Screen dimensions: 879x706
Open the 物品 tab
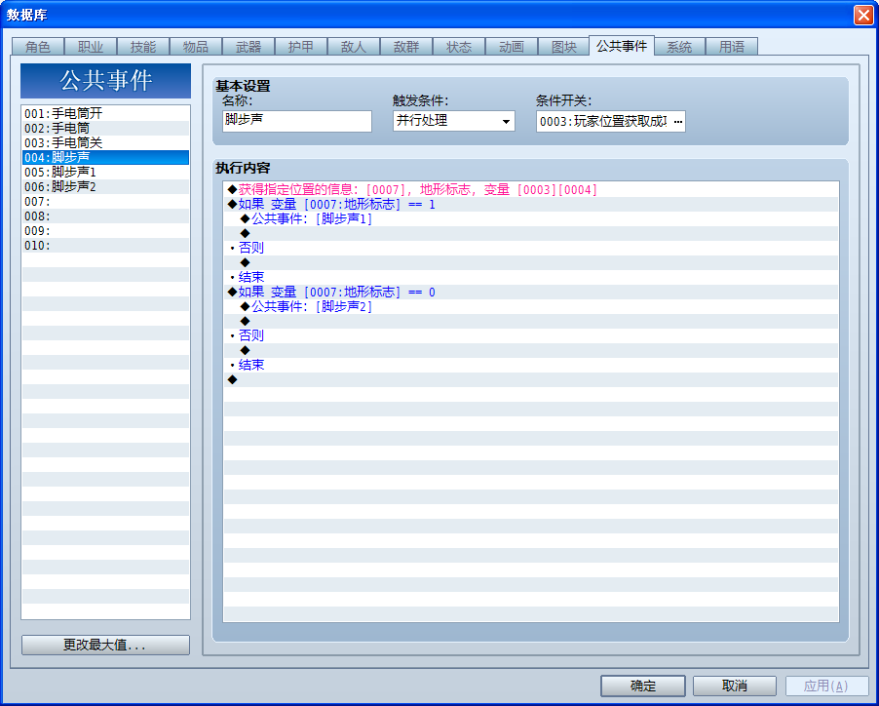[196, 47]
